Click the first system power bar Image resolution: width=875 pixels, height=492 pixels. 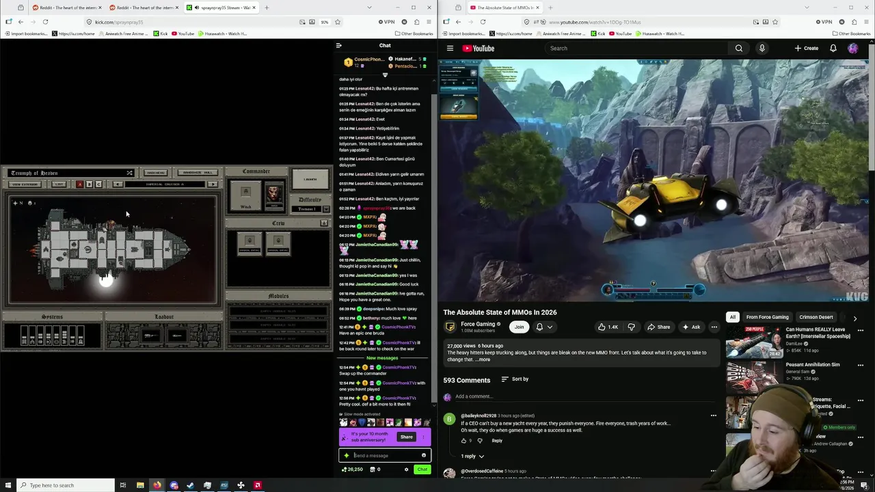pos(25,336)
